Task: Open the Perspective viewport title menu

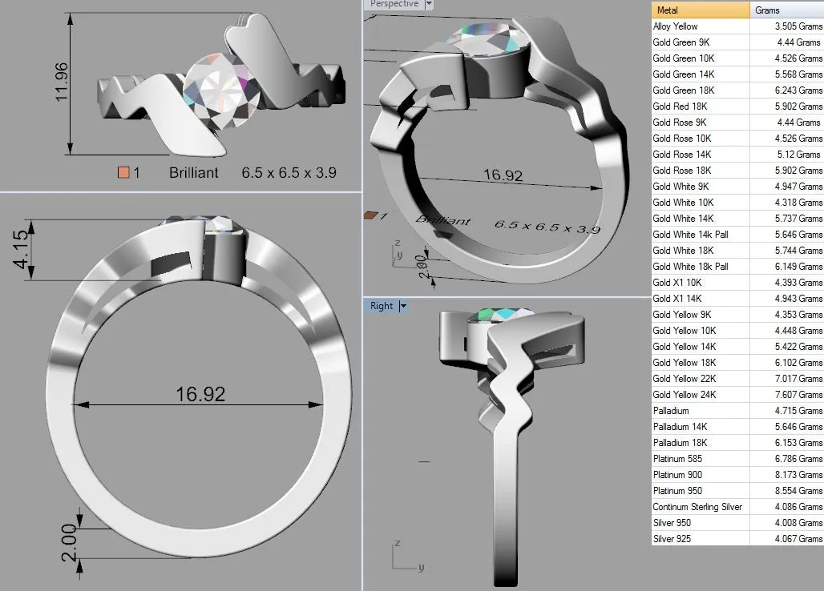Action: [x=394, y=4]
